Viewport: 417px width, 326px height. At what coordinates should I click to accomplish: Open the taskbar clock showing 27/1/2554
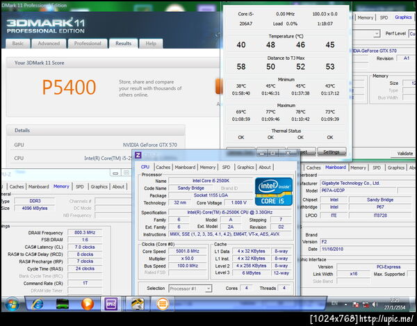[395, 304]
